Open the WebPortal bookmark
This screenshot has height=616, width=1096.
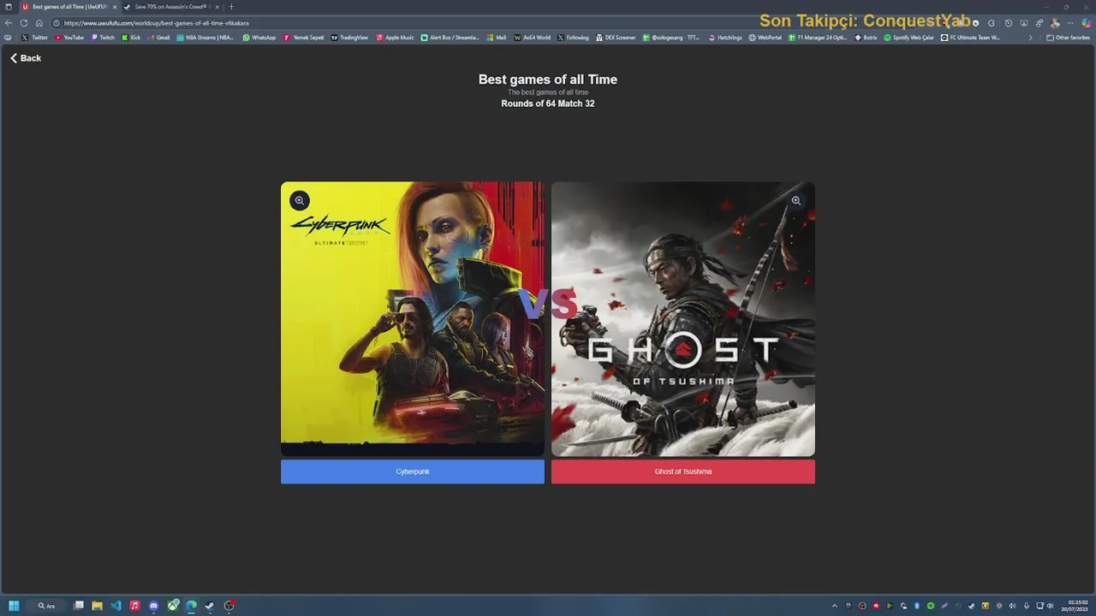coord(765,38)
